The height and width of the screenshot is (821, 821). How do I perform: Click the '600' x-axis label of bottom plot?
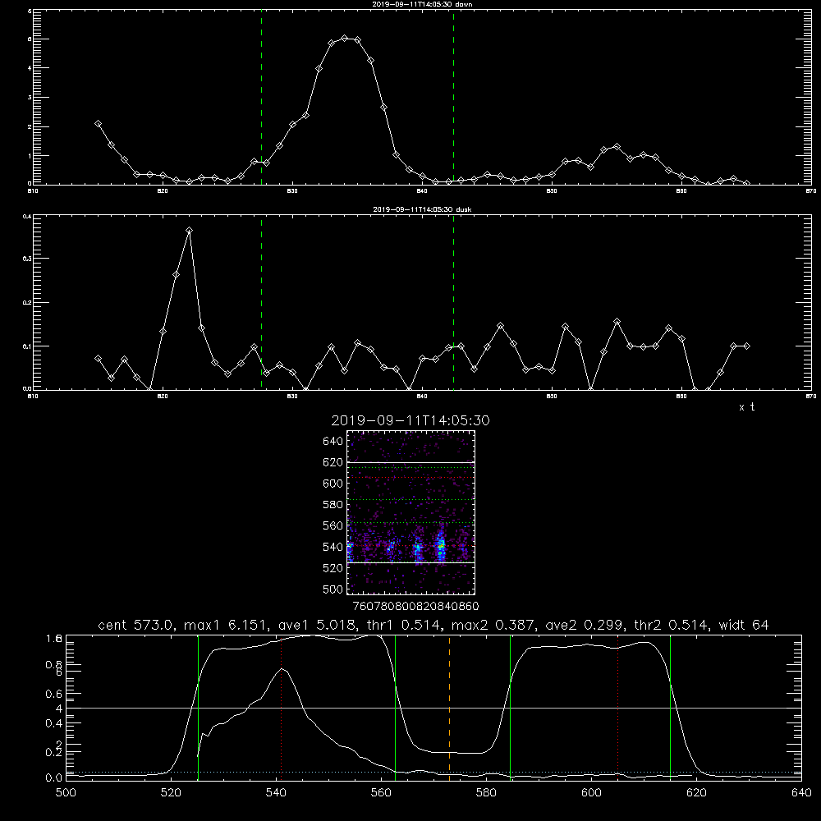tap(592, 793)
